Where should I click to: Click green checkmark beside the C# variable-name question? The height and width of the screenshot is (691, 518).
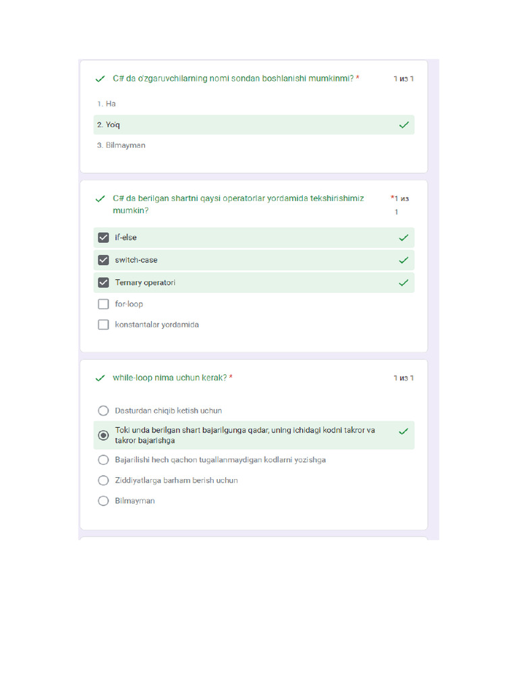pos(100,78)
